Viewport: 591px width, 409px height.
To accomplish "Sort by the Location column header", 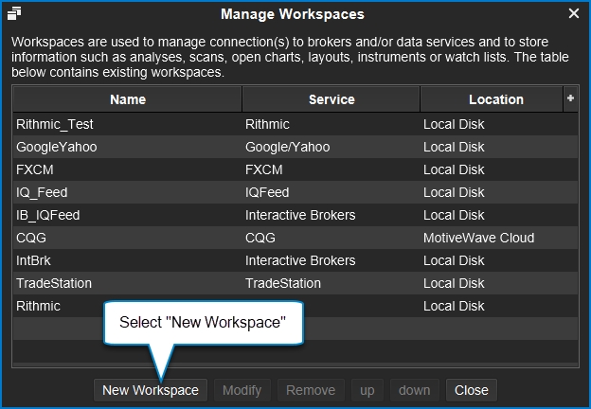I will [492, 99].
